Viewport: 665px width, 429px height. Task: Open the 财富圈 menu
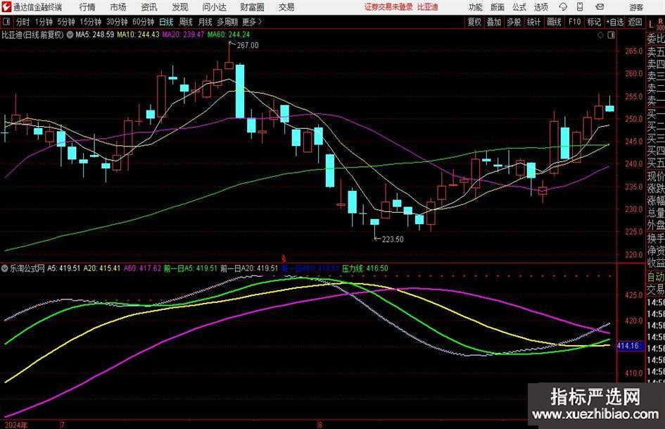coord(252,7)
